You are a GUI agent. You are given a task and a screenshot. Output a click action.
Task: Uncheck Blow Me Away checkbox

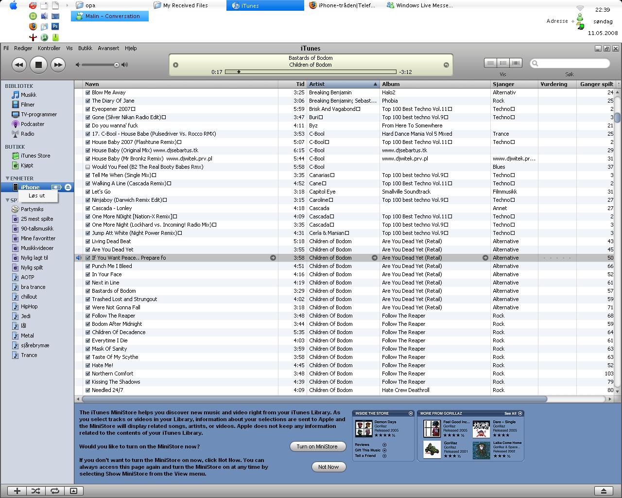pyautogui.click(x=87, y=92)
